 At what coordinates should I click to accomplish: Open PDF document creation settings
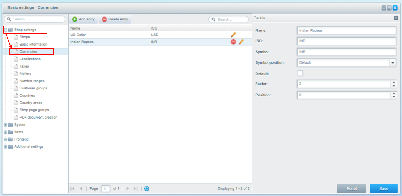pos(38,117)
